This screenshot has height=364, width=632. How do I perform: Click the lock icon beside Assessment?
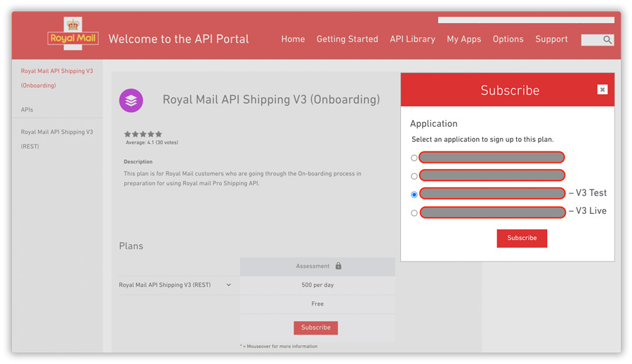point(338,266)
